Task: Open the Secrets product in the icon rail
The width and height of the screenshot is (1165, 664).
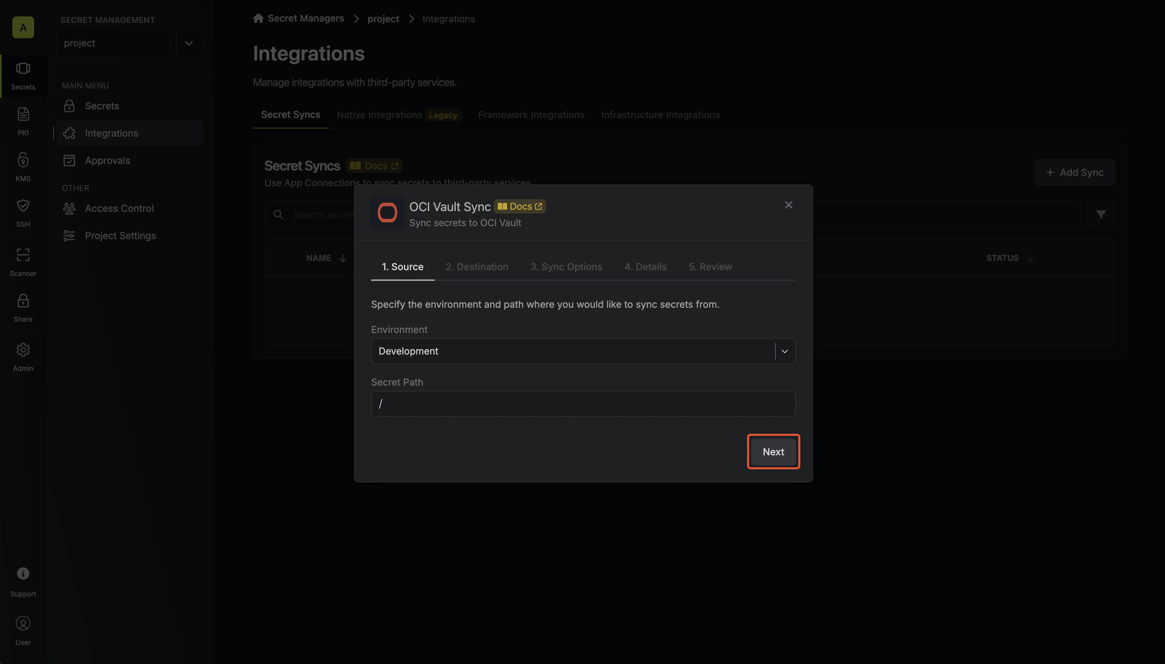Action: tap(23, 76)
